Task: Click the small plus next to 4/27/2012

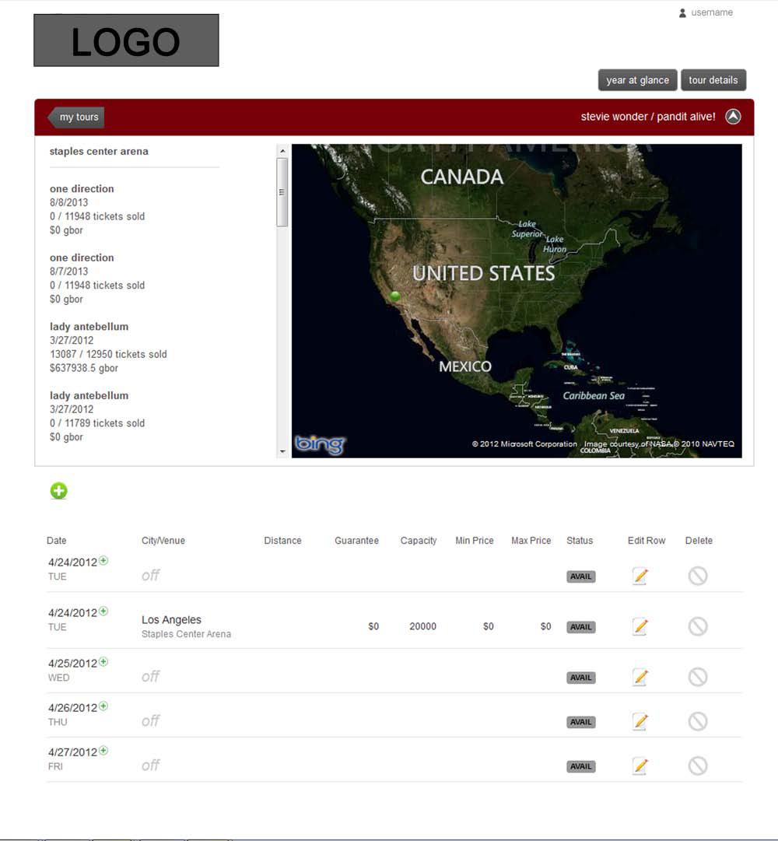Action: tap(103, 750)
